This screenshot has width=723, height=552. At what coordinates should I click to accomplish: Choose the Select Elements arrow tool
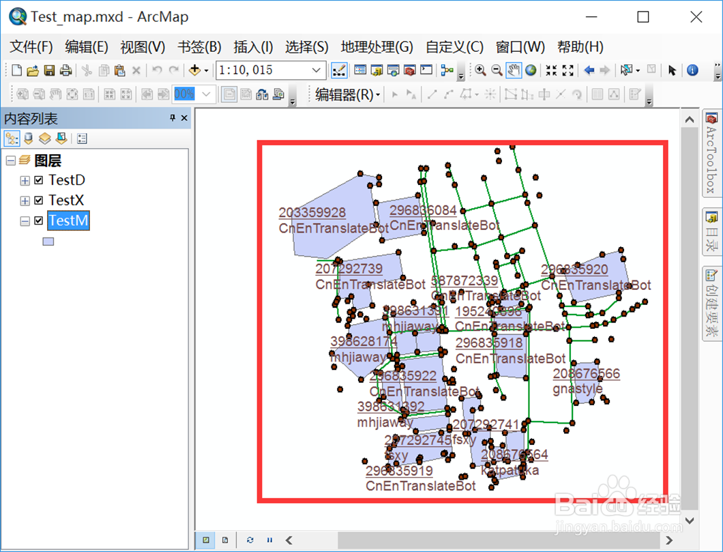tap(672, 70)
